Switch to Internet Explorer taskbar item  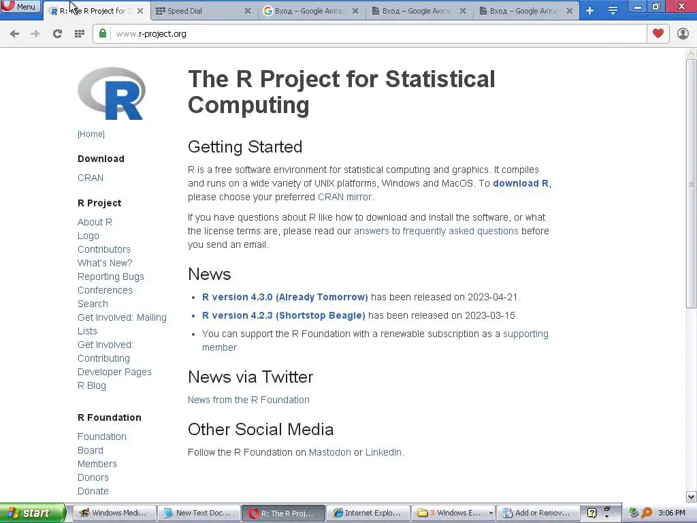368,513
